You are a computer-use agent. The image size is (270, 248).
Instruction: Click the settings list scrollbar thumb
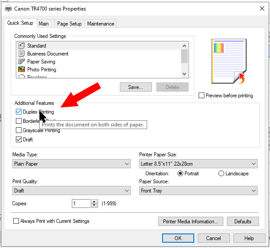pyautogui.click(x=185, y=56)
